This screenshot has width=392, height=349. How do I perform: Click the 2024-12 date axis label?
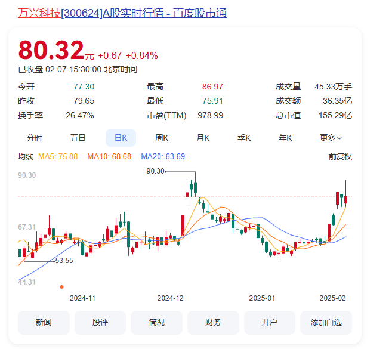point(170,298)
